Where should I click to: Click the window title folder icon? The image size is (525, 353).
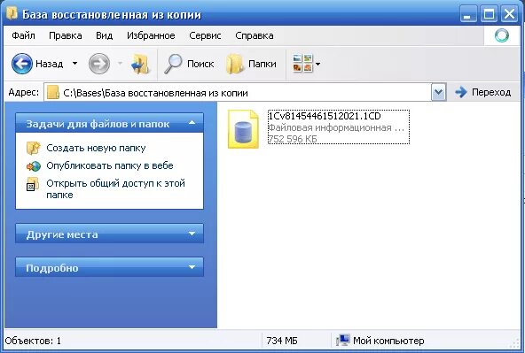[x=12, y=13]
